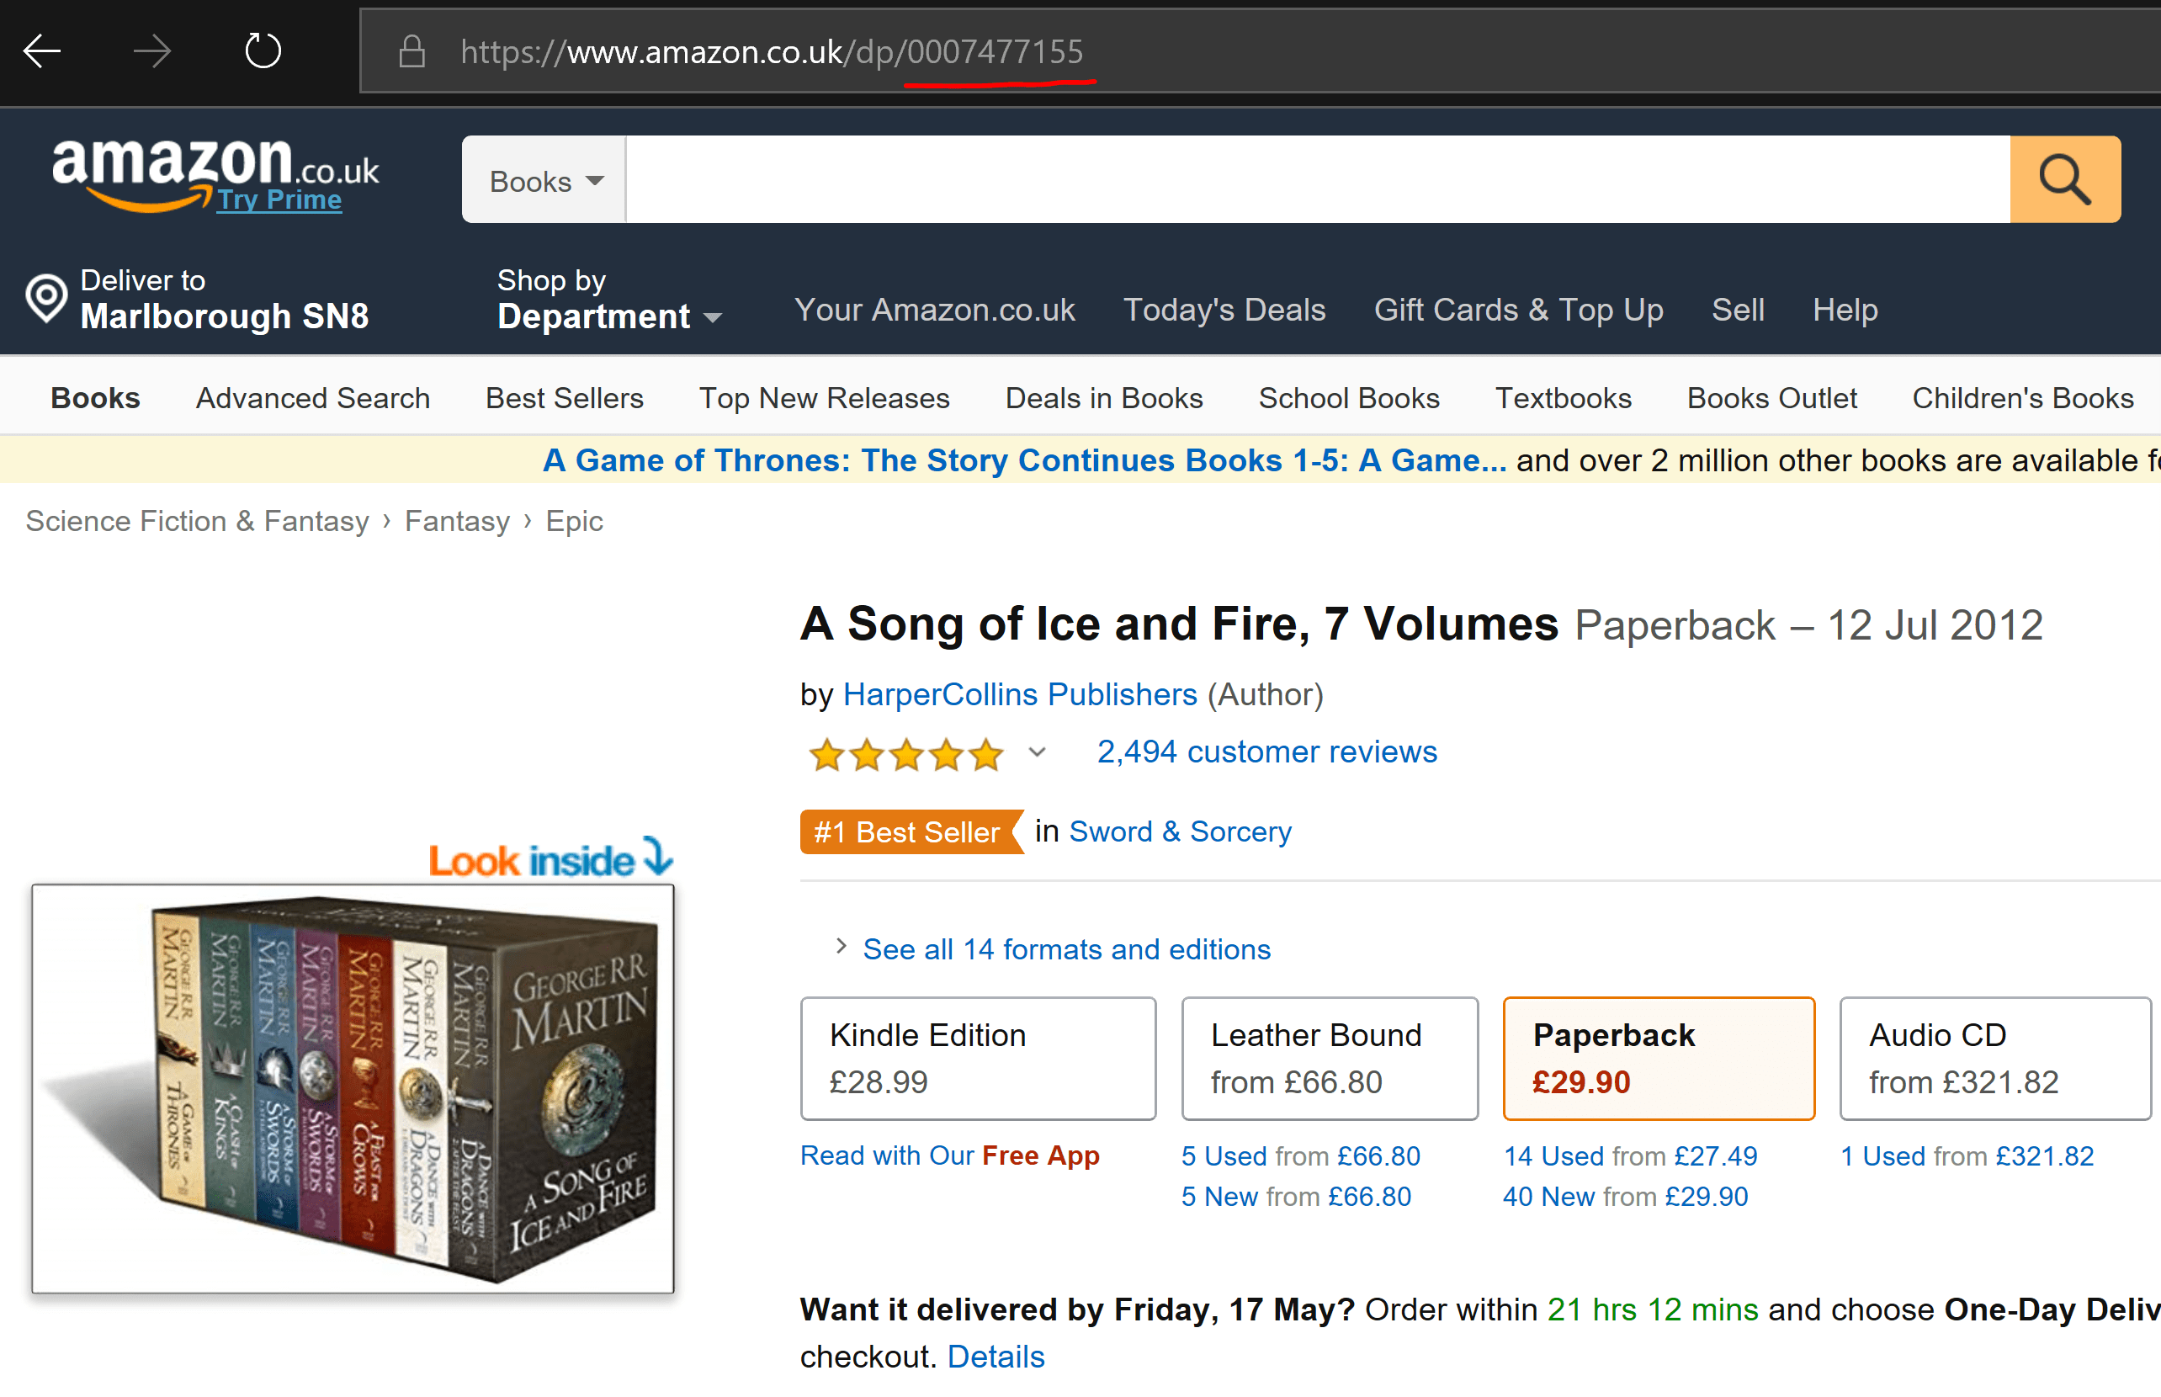Image resolution: width=2161 pixels, height=1397 pixels.
Task: Select the Kindle Edition format
Action: click(978, 1058)
